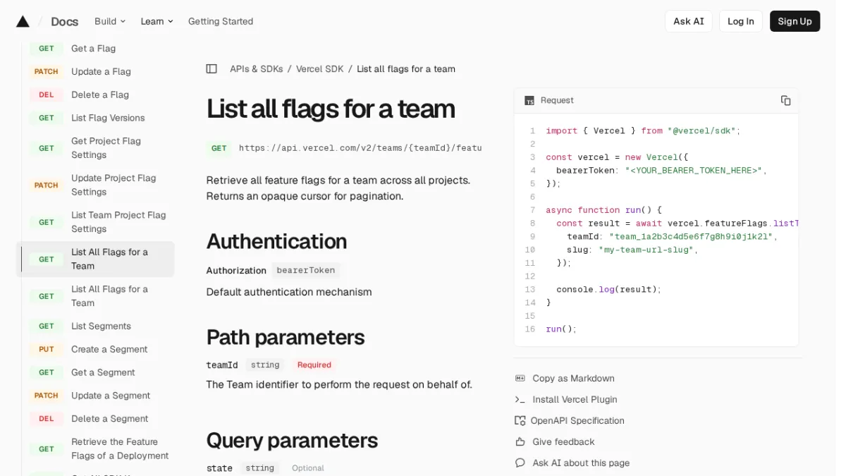Click the "@vercel/sdk" import string
The image size is (846, 476).
tap(702, 131)
